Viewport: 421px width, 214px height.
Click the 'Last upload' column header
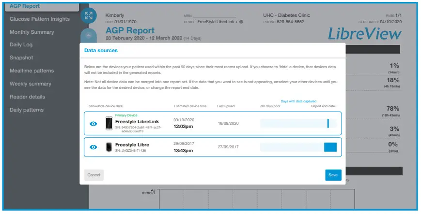coord(226,106)
